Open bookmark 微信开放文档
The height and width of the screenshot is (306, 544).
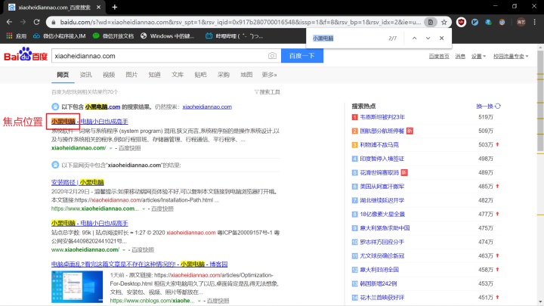point(113,36)
